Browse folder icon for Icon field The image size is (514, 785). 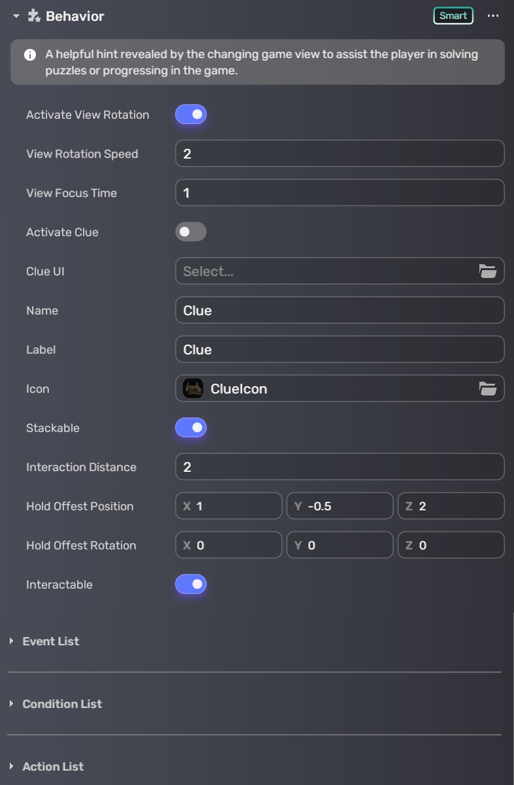coord(487,389)
